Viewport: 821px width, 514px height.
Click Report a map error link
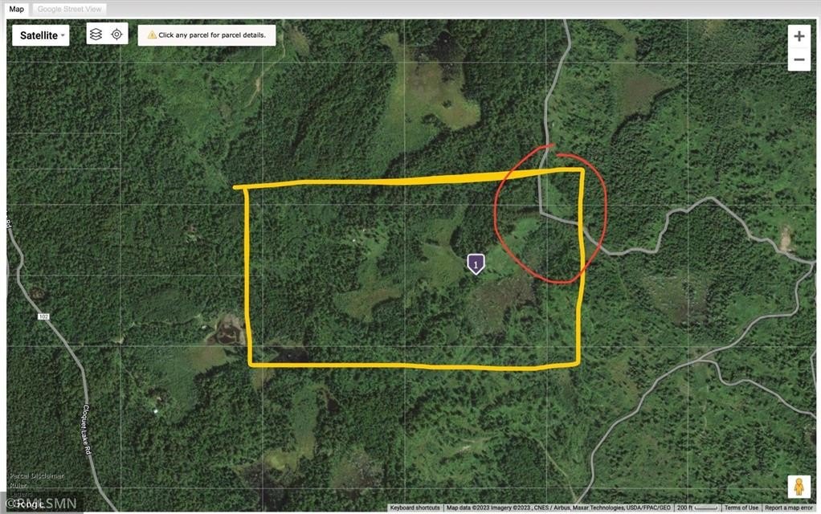click(789, 508)
